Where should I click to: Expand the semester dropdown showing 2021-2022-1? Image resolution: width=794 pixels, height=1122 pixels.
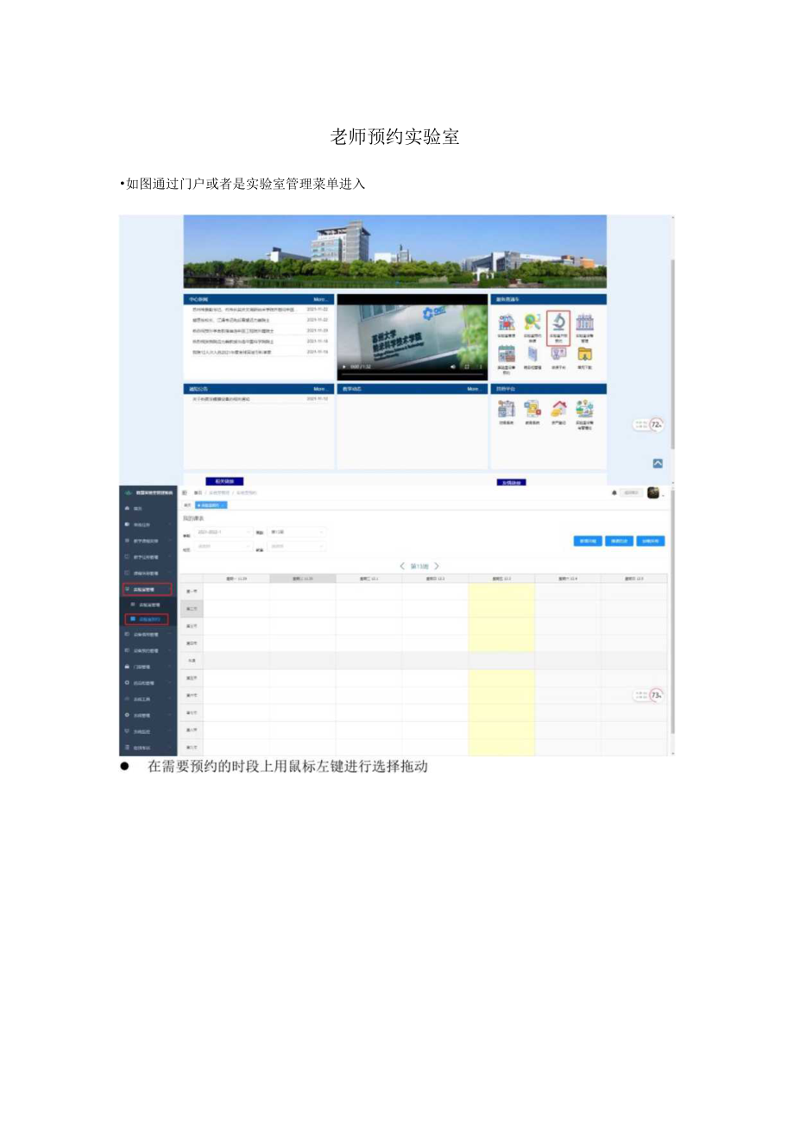pos(224,530)
